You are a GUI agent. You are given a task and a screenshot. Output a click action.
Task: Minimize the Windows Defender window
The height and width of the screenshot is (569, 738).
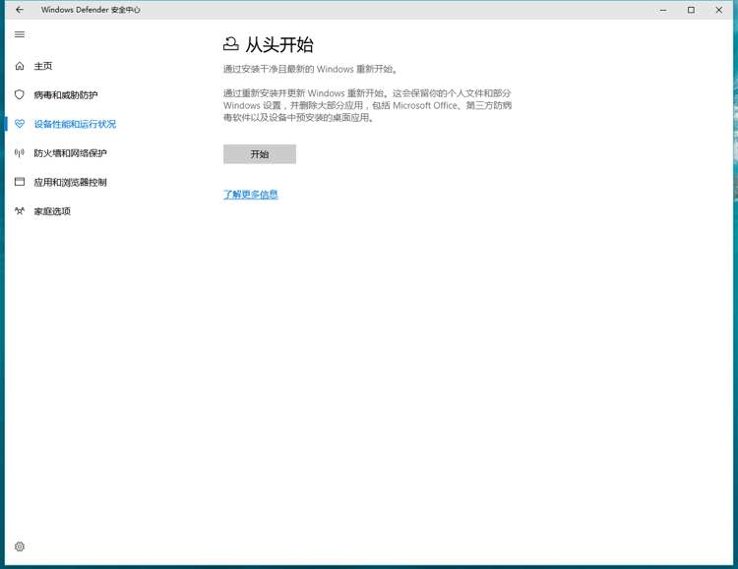tap(663, 10)
